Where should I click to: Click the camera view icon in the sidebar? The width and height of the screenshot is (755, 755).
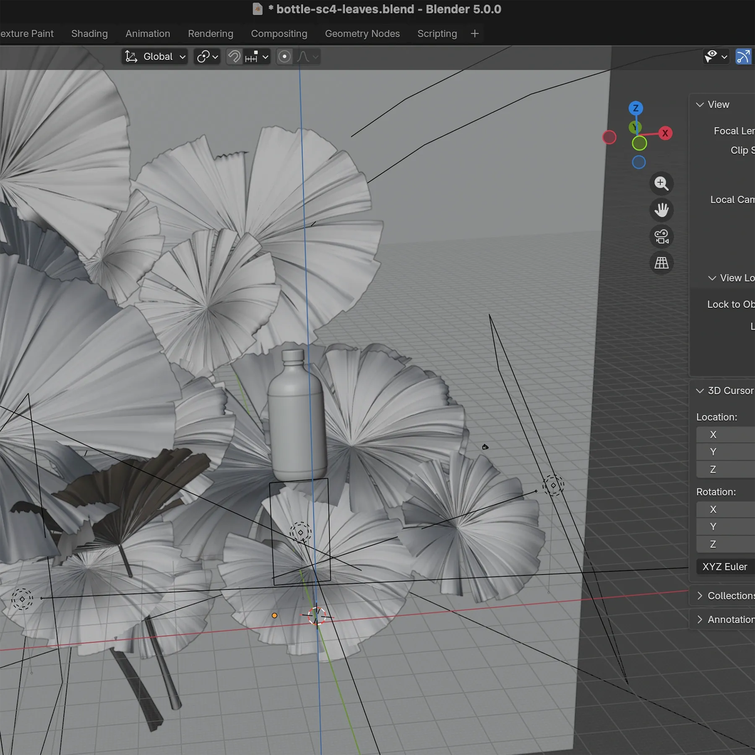(661, 237)
